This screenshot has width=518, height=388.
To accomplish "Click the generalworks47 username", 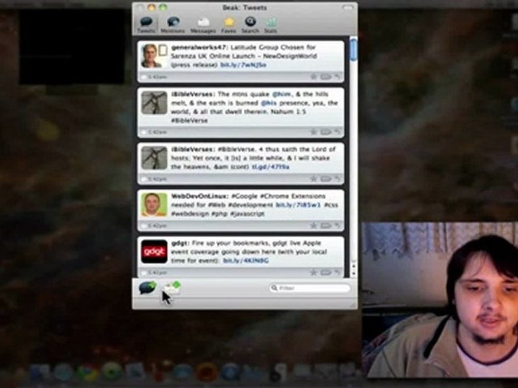I will coord(198,47).
